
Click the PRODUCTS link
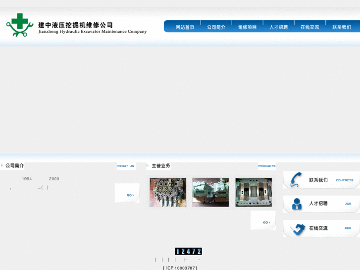coord(267,166)
